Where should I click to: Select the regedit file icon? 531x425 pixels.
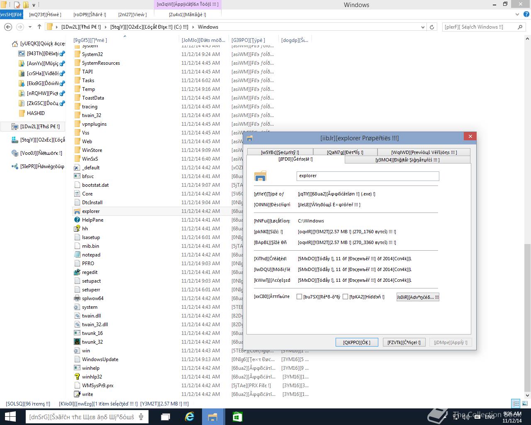coord(77,272)
